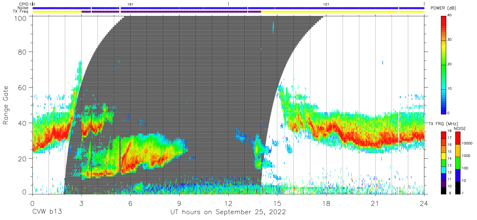Click the noise scale label '100'
477x220 pixels.
[465, 168]
